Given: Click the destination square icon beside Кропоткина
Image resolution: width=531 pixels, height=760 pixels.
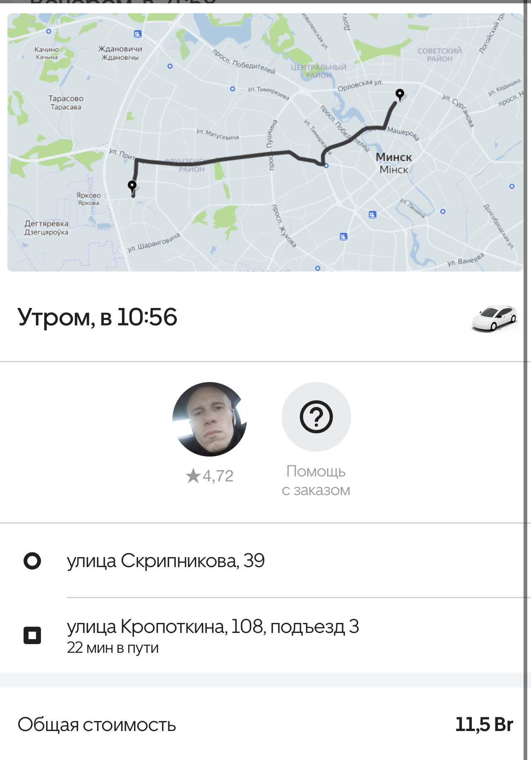Looking at the screenshot, I should [x=32, y=635].
